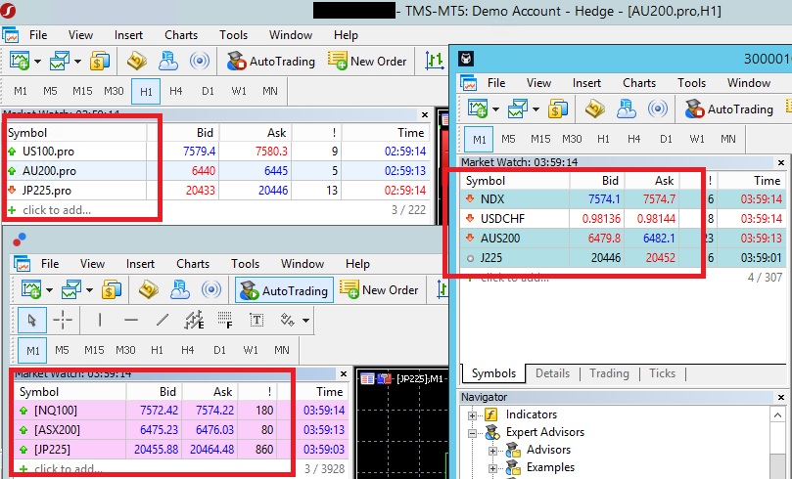Toggle Market Watch icon in the NDX window
Viewport: 792px width, 479px height.
click(x=595, y=109)
